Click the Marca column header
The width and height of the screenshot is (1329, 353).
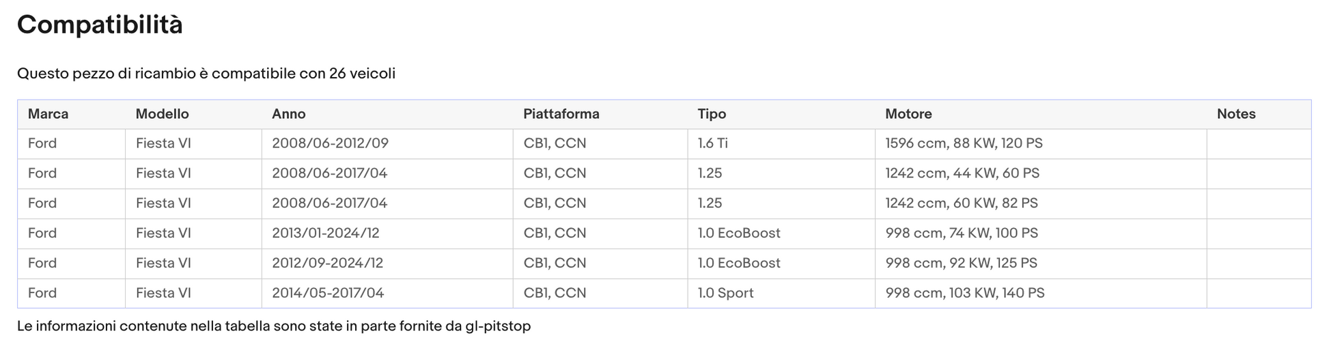point(71,114)
